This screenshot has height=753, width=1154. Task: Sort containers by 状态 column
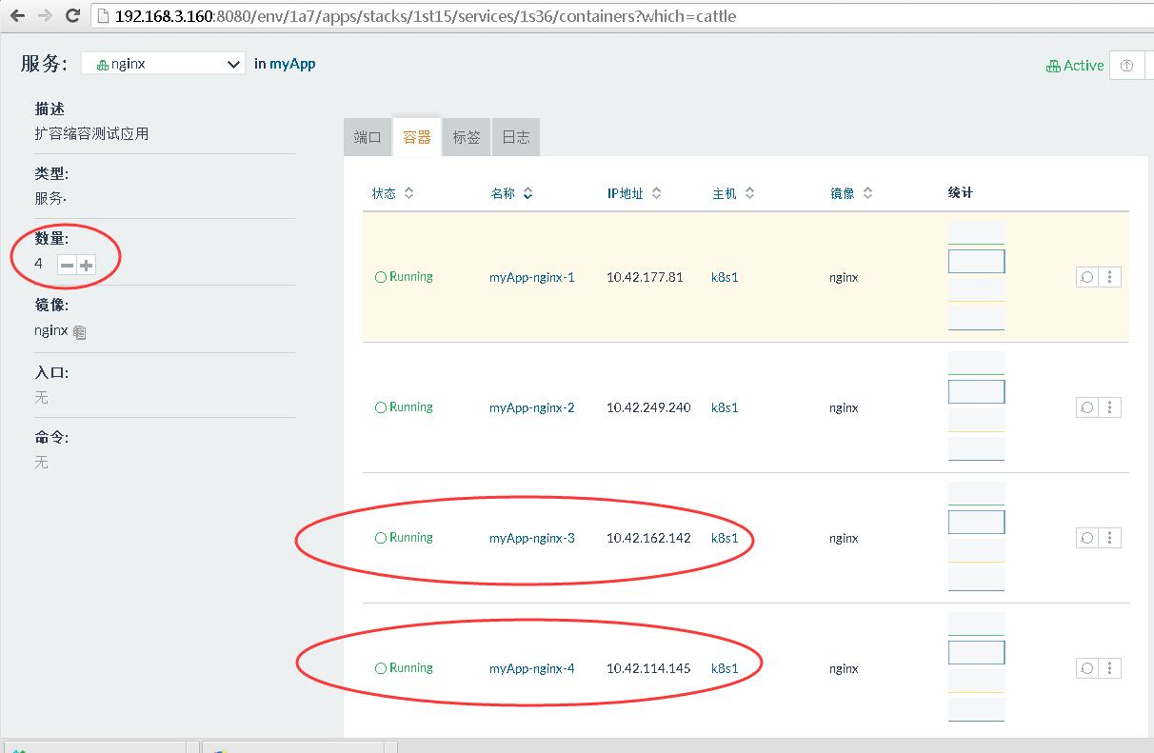pos(392,193)
